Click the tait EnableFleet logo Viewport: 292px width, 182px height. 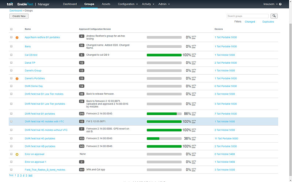click(23, 4)
